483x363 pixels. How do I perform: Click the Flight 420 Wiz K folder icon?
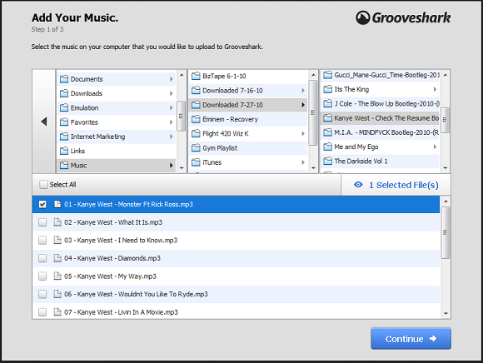[x=196, y=133]
